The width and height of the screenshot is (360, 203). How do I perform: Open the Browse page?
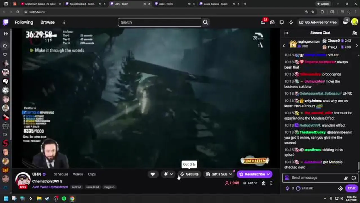pyautogui.click(x=47, y=22)
